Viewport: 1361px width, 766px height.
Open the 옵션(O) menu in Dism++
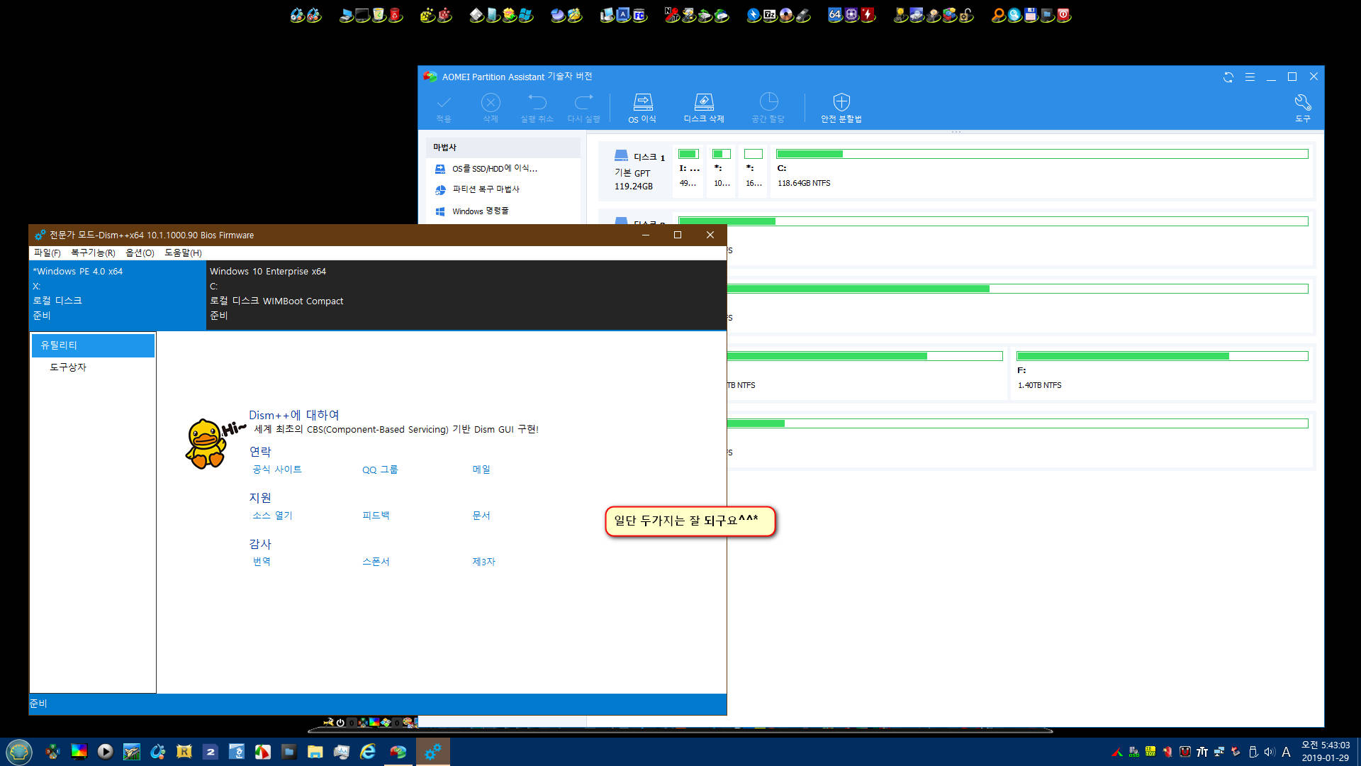point(140,252)
